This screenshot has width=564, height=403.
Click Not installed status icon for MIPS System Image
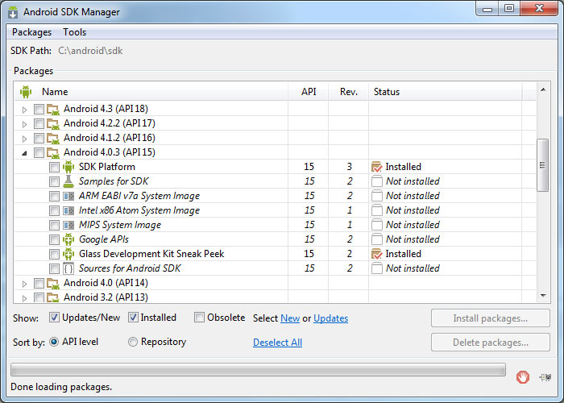[377, 225]
